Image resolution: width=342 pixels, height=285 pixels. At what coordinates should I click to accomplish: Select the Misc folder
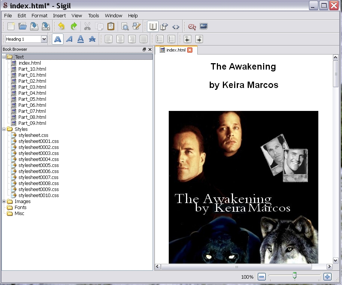[19, 214]
